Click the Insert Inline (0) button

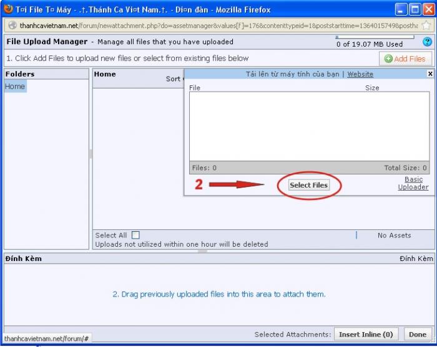pos(366,335)
